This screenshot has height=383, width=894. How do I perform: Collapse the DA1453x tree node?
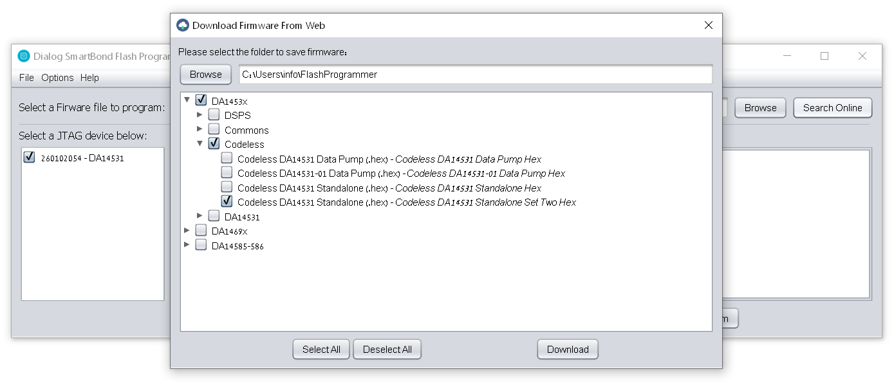pos(187,100)
